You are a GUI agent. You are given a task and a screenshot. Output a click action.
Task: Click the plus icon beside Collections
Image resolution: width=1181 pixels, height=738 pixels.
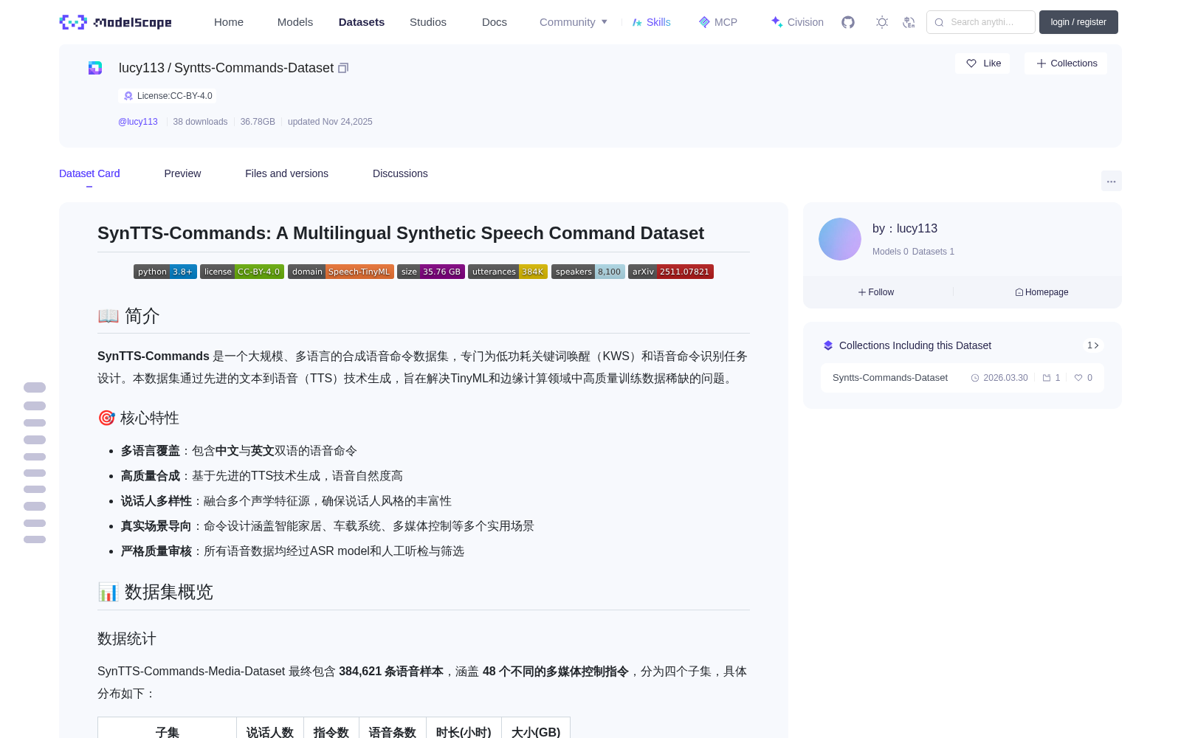[x=1041, y=63]
